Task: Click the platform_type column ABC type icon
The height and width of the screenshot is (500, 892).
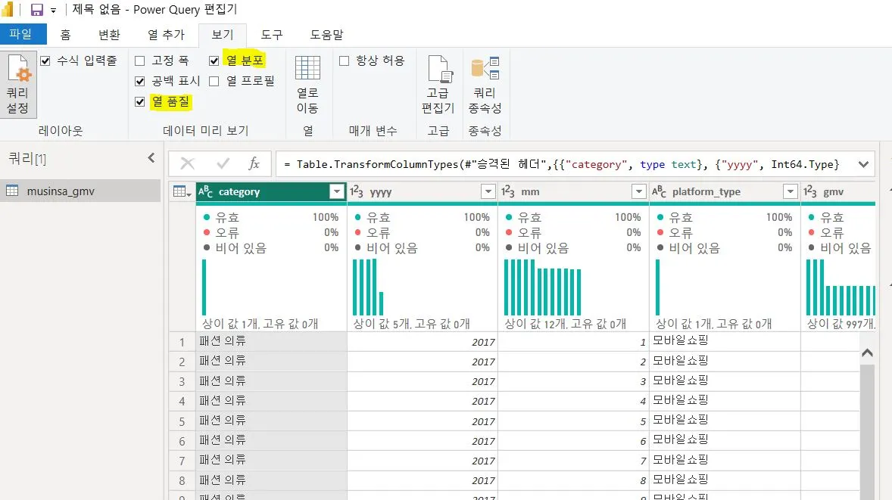Action: (660, 192)
